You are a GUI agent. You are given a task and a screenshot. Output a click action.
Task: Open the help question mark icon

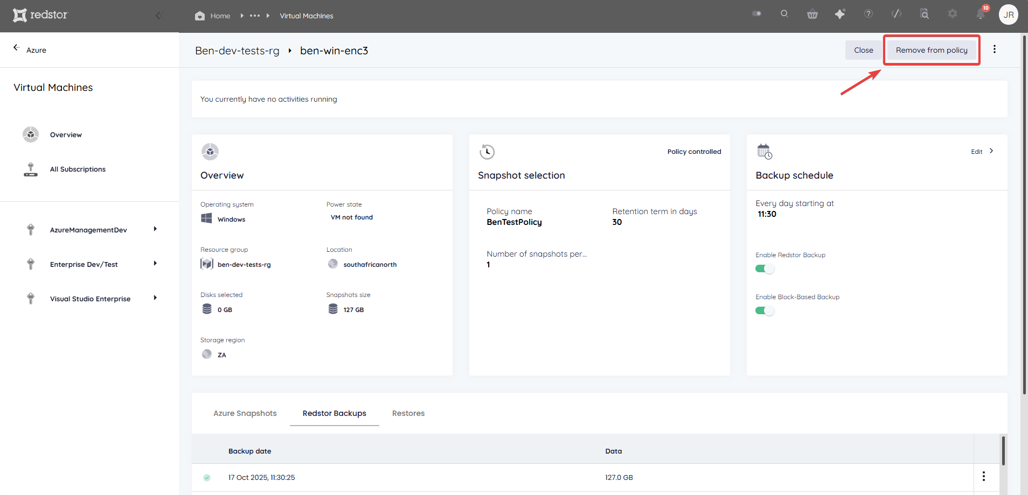tap(869, 14)
